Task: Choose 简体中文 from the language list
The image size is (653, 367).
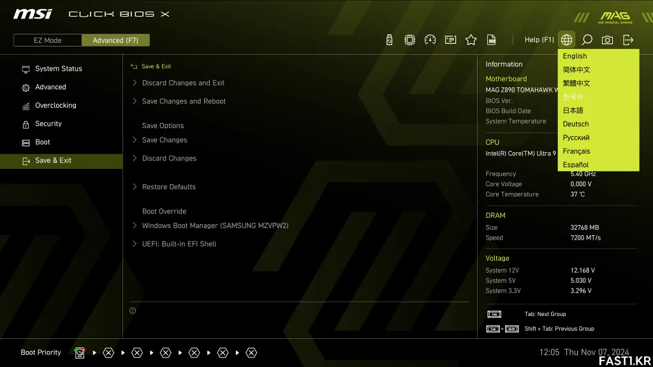Action: [x=598, y=69]
